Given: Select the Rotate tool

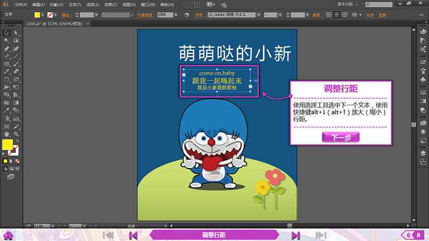Looking at the screenshot, I should (7, 79).
